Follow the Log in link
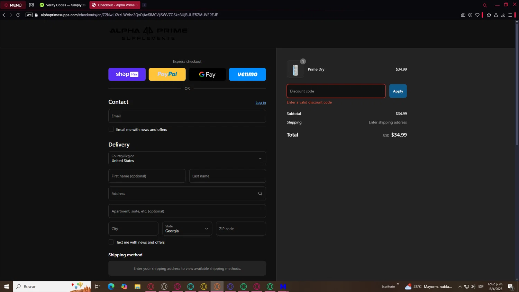The width and height of the screenshot is (519, 292). 261,102
